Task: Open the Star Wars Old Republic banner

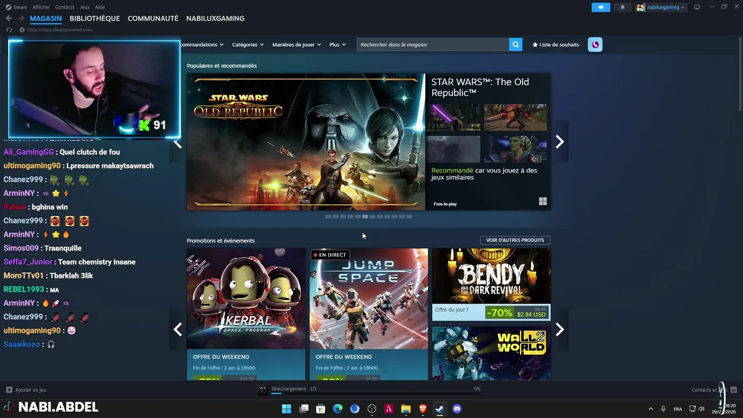Action: click(x=306, y=142)
